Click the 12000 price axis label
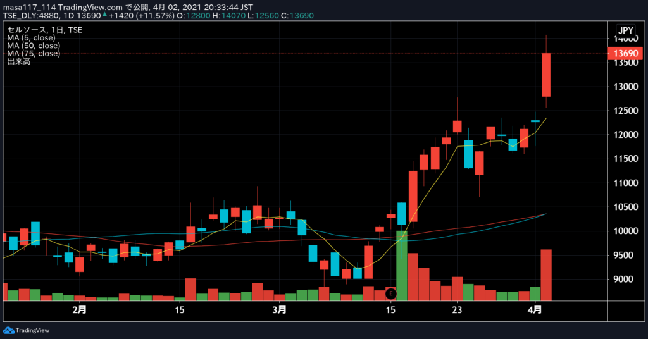648x339 pixels. click(626, 135)
